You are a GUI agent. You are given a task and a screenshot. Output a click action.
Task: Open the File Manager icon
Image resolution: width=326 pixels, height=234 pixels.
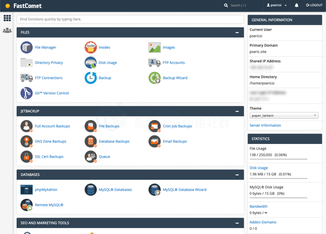26,47
